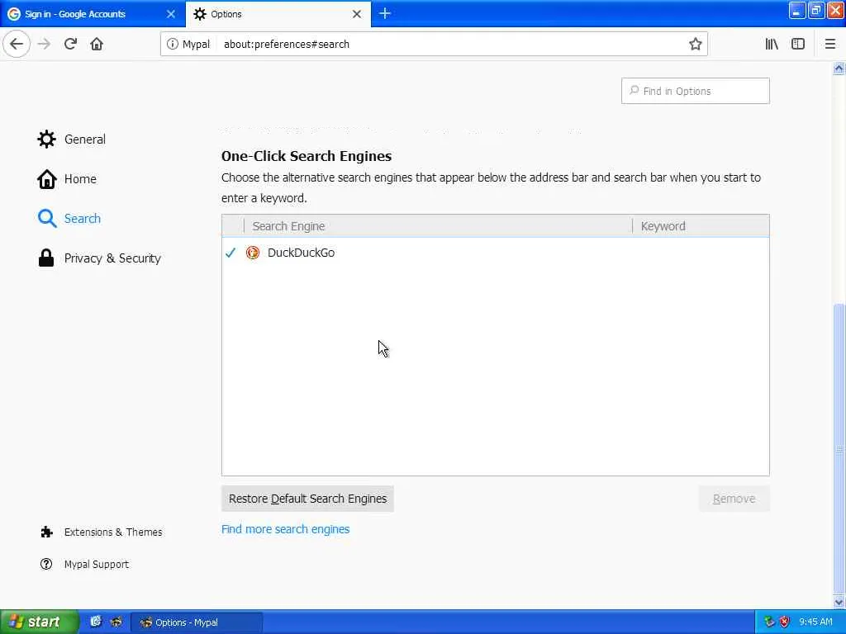Click the Options - Mypal taskbar button
846x634 pixels.
197,622
